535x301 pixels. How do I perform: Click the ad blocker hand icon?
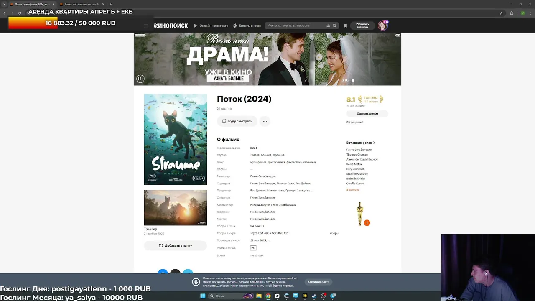pyautogui.click(x=196, y=282)
